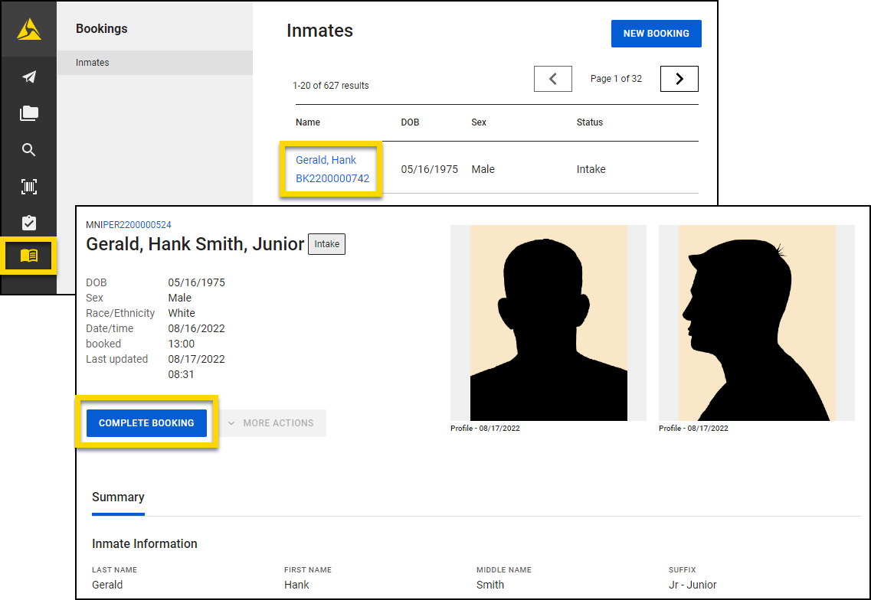Screen dimensions: 871x600
Task: Open the paper plane dispatch icon
Action: [x=28, y=77]
